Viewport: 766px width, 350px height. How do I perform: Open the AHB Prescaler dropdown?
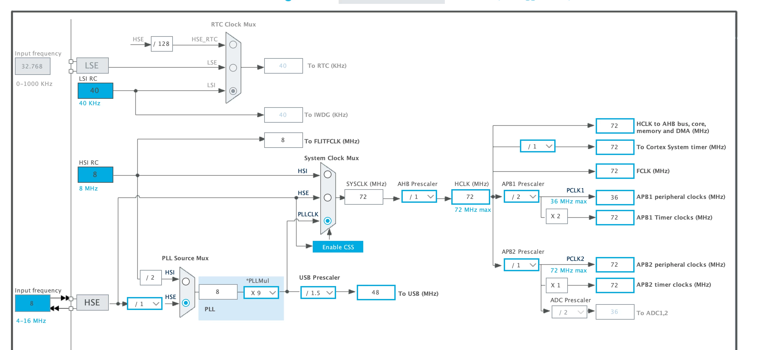point(419,196)
